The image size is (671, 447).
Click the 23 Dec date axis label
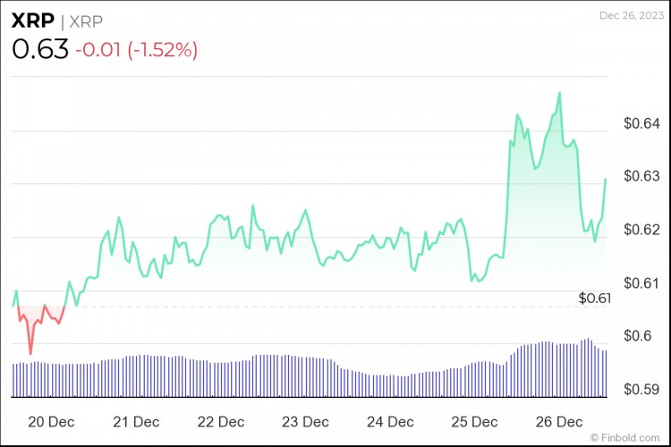click(x=305, y=422)
